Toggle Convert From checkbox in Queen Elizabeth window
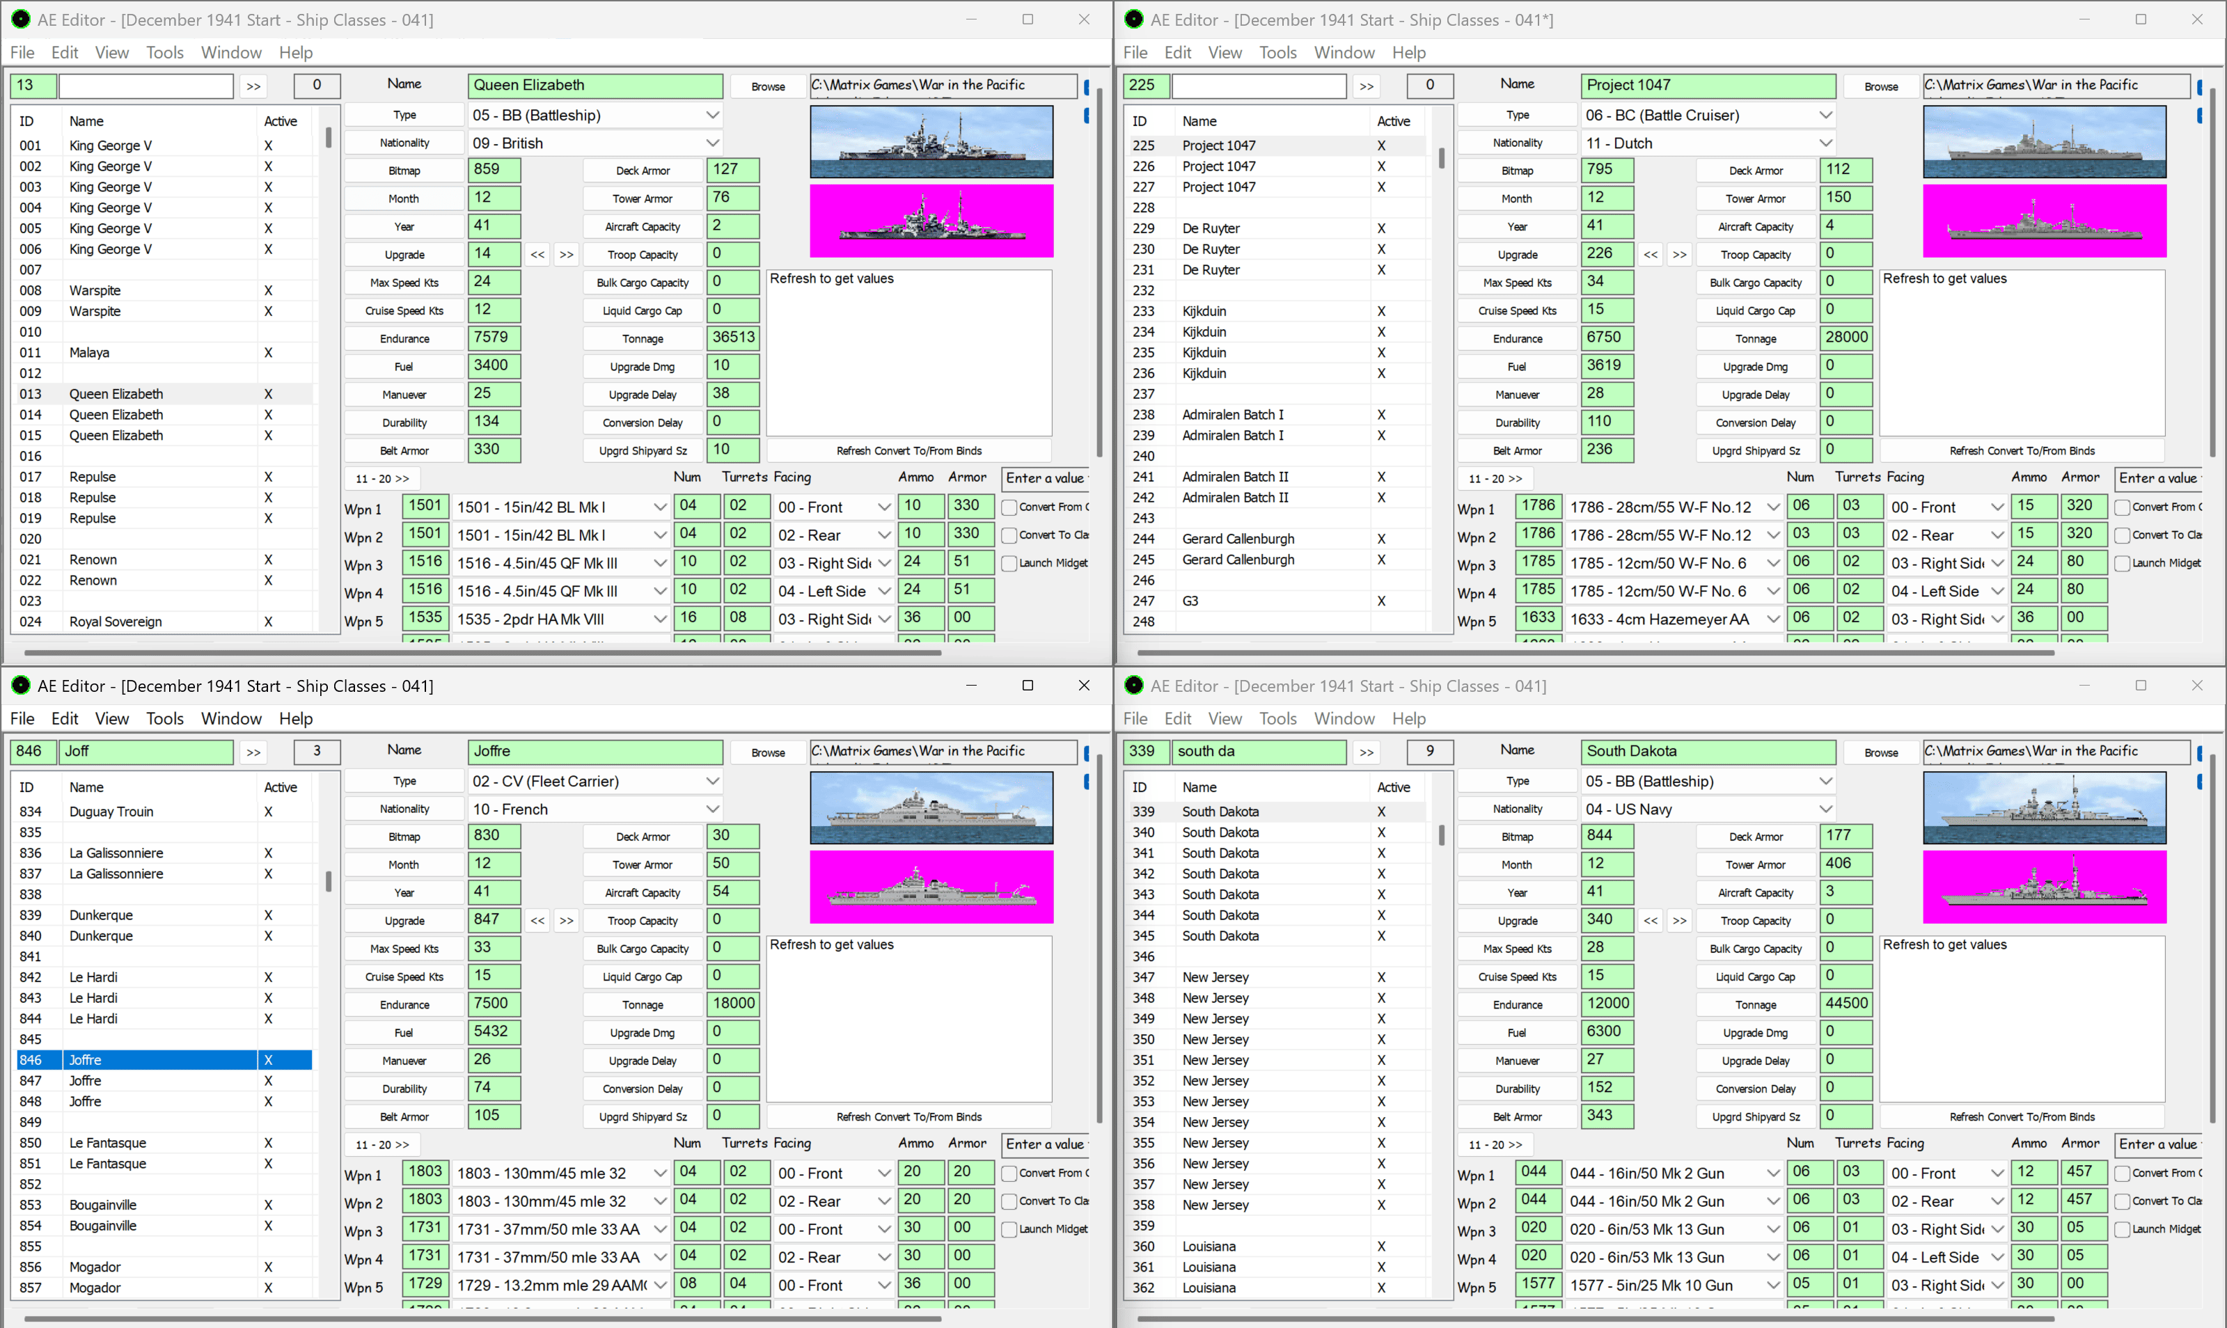Viewport: 2227px width, 1328px height. coord(1009,507)
